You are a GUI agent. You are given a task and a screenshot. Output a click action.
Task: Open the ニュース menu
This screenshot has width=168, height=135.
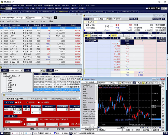point(73,5)
